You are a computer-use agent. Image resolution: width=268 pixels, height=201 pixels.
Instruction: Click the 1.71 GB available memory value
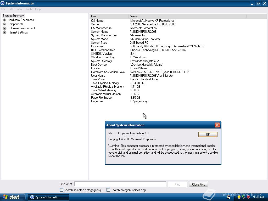coord(135,87)
